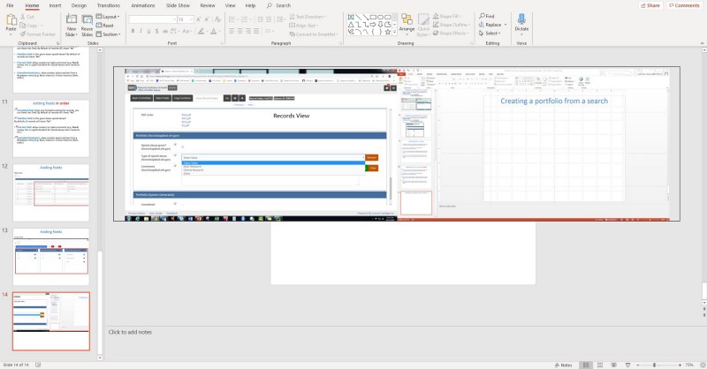Screen dimensions: 707x369
Task: Open Reading View from status bar
Action: (614, 364)
